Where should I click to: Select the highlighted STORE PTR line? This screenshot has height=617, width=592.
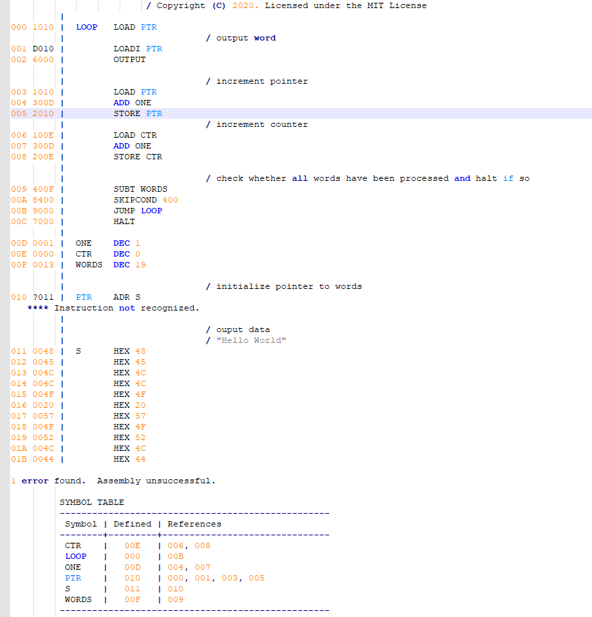tap(134, 113)
